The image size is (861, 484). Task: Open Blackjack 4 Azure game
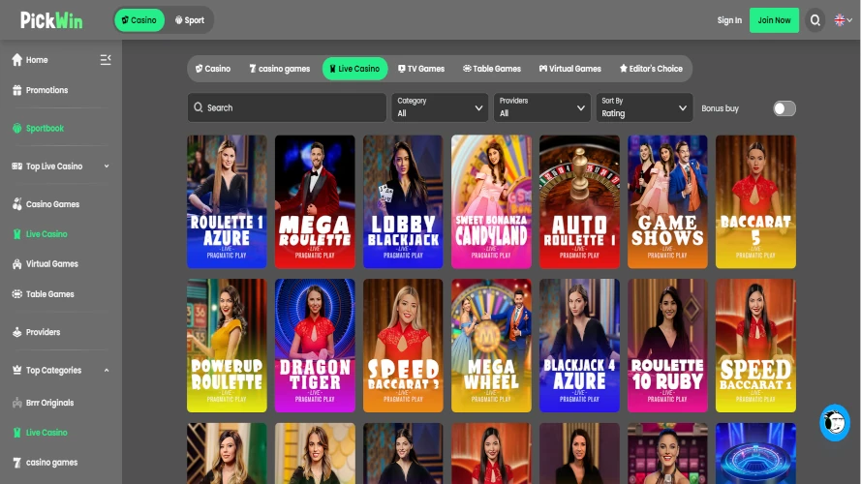pyautogui.click(x=579, y=346)
